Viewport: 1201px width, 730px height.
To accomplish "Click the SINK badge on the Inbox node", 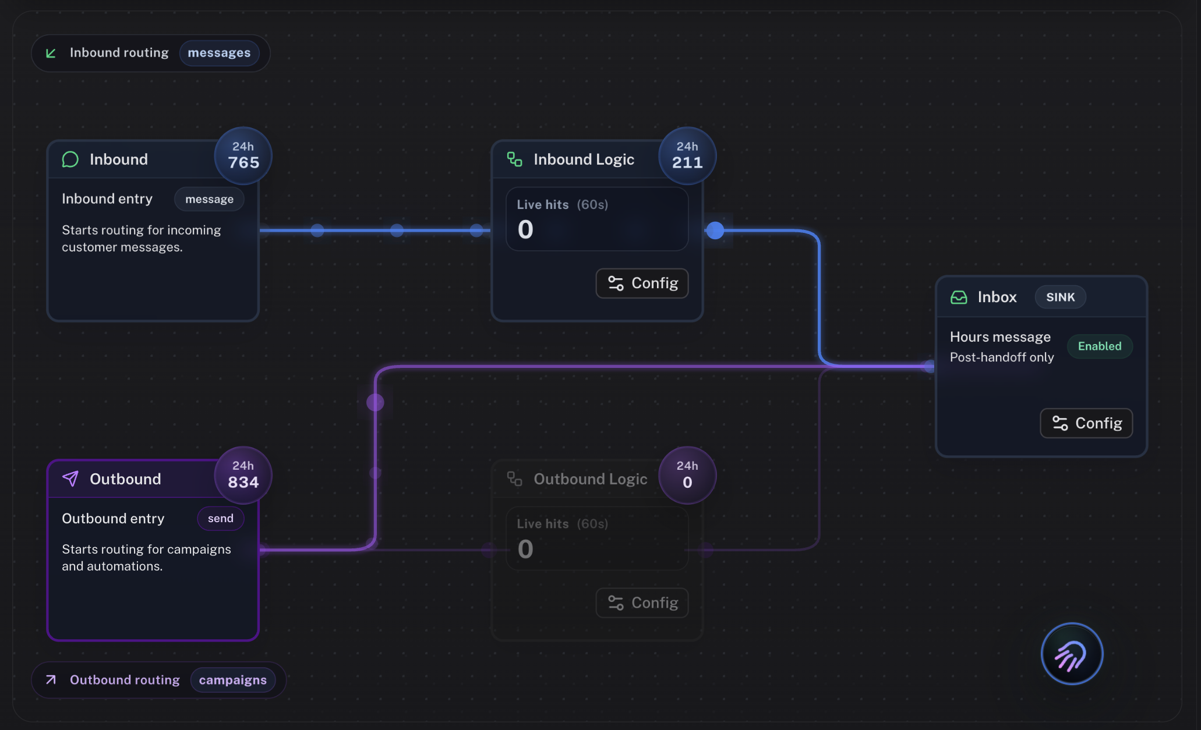I will [x=1060, y=297].
